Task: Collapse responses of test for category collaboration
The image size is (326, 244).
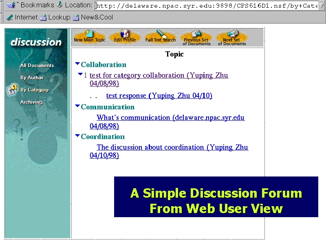Action: coord(80,74)
